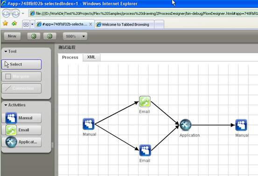The height and width of the screenshot is (176, 258).
Task: Click the second green arrow toolbar button
Action: point(50,36)
